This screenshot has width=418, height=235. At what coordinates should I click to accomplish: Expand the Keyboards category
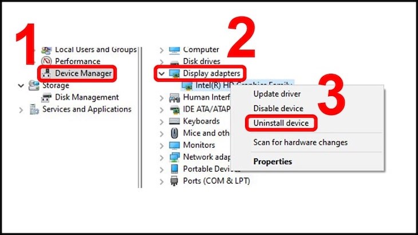160,121
